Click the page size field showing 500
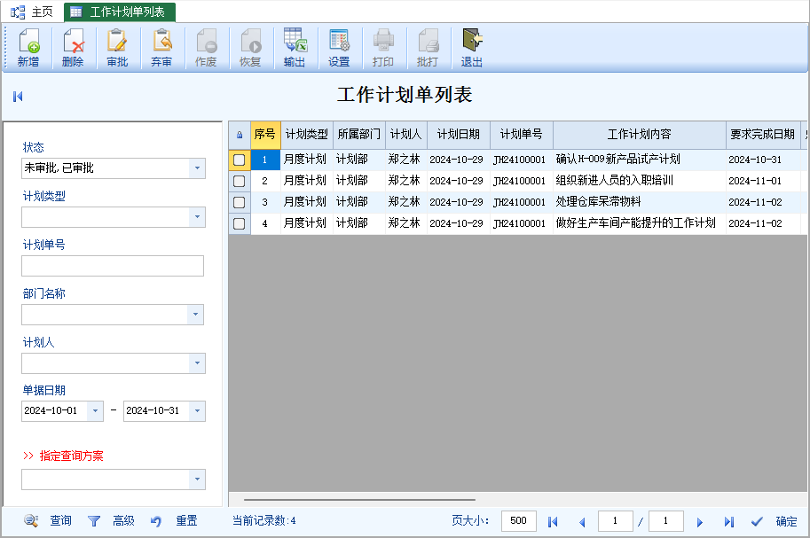Screen dimensions: 810x538 click(519, 521)
